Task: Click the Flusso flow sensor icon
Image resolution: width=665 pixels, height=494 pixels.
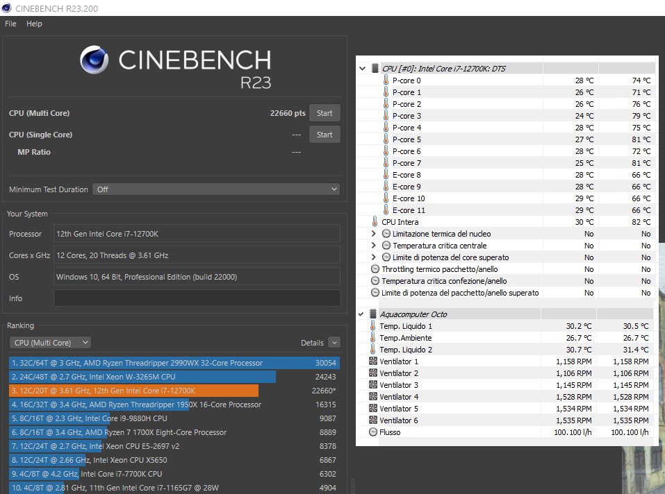Action: (x=372, y=432)
